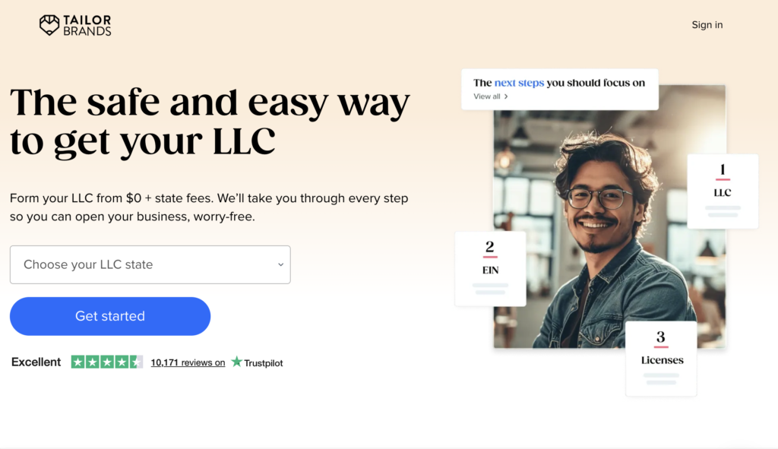This screenshot has height=449, width=778.
Task: Click the Tailor Brands wordmark text
Action: (87, 25)
